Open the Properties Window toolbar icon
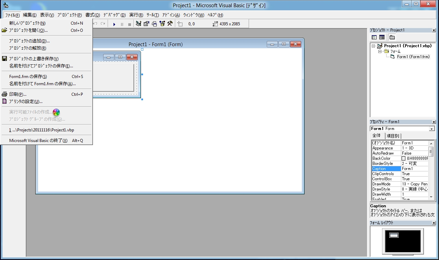 [146, 24]
